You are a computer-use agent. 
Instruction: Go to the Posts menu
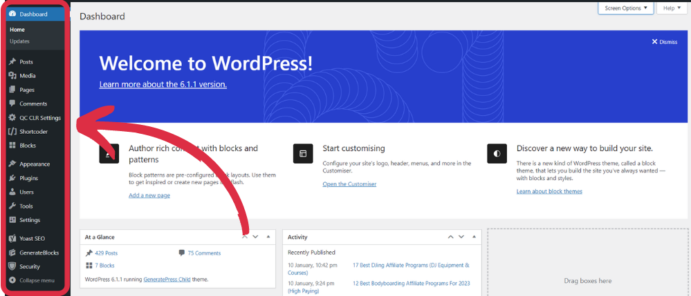pos(26,62)
